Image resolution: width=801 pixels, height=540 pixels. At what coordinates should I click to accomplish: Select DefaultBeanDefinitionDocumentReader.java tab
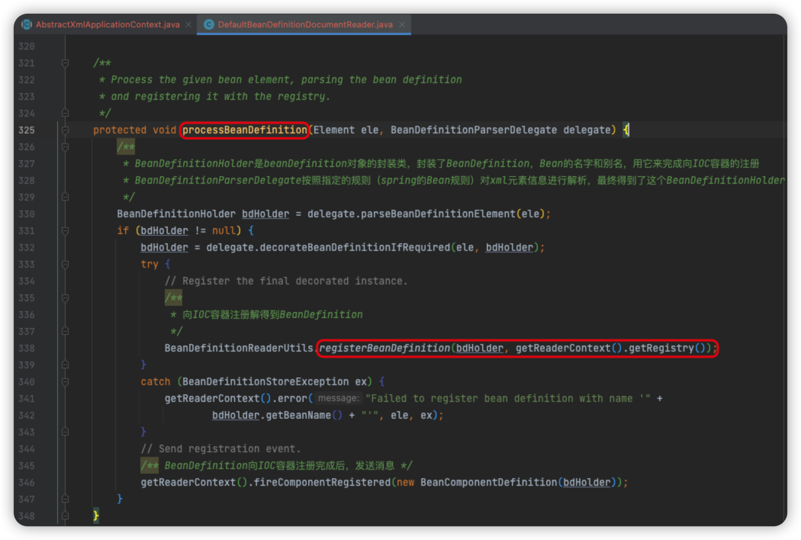tap(305, 24)
